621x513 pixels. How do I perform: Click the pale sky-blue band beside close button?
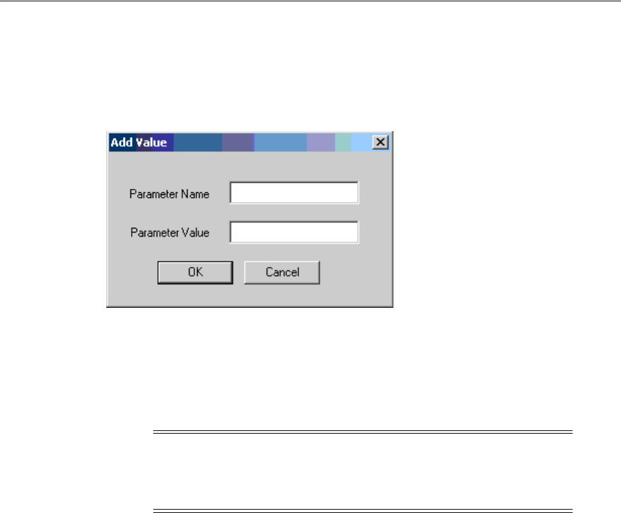coord(361,143)
